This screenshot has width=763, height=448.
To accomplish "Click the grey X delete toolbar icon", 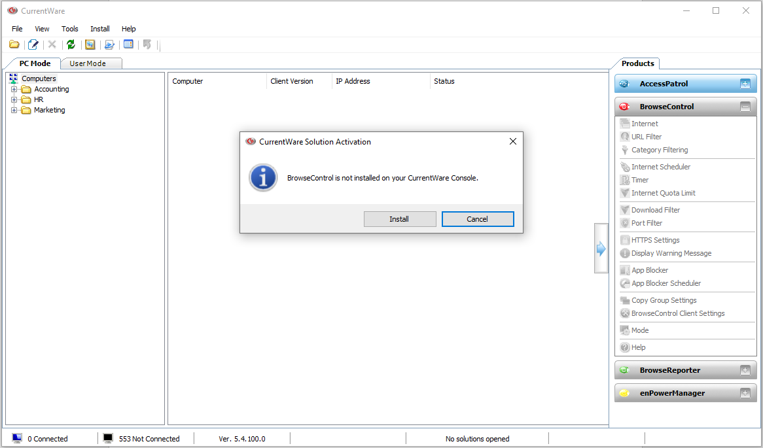I will tap(52, 44).
